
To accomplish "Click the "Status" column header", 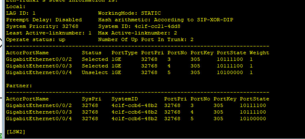I will 92,53.
